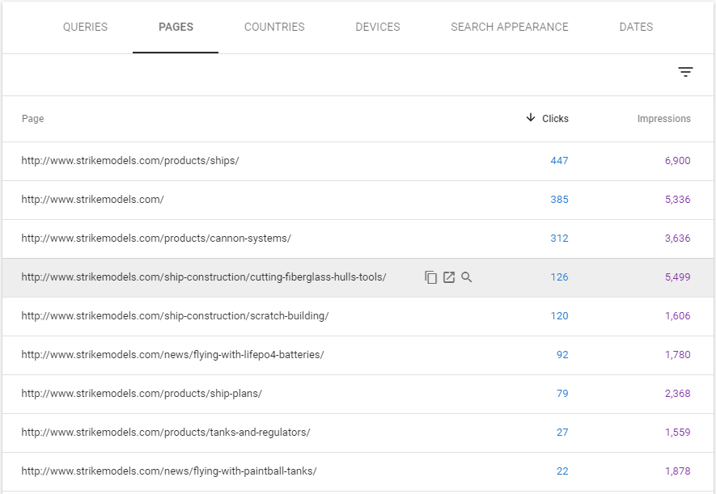The image size is (716, 494).
Task: Go to the Devices tab
Action: [x=378, y=27]
